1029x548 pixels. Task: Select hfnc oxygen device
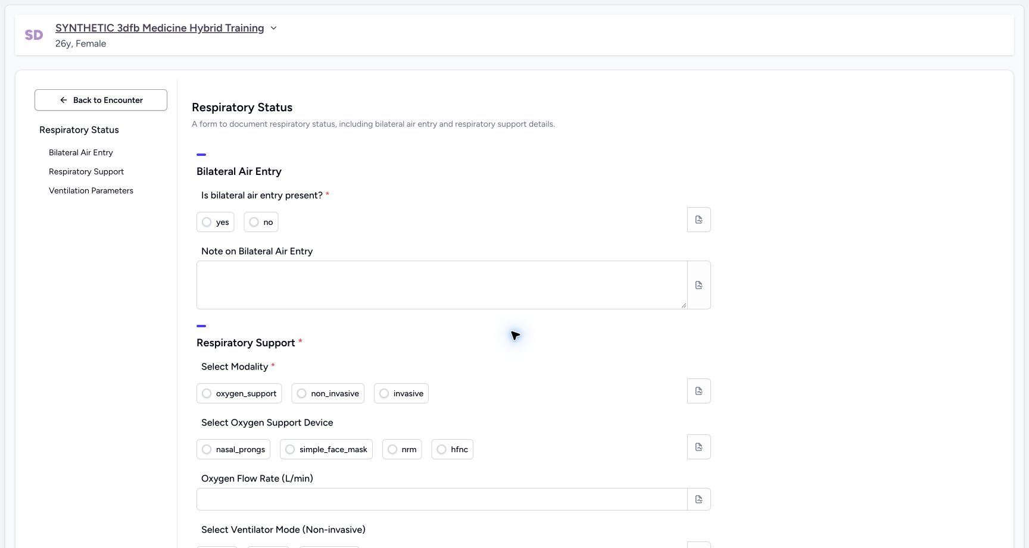pos(453,449)
